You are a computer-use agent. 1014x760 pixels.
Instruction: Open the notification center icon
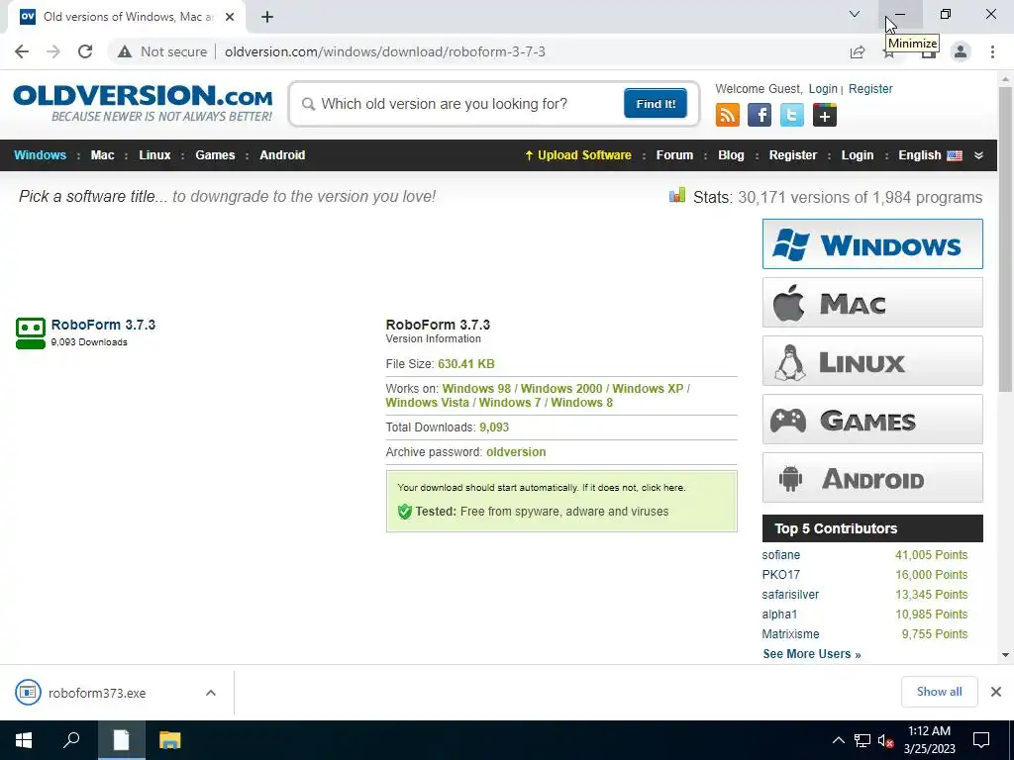[x=981, y=740]
